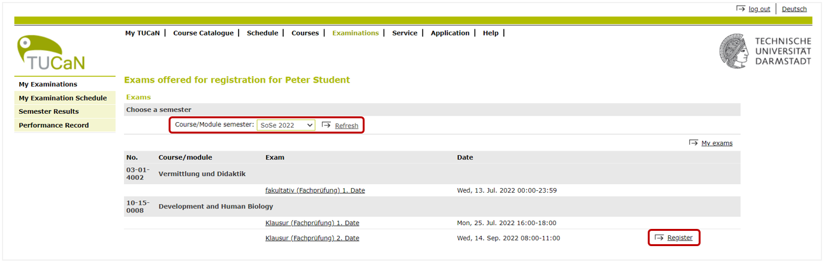Viewport: 824px width, 262px height.
Task: Open the My TUCaN menu
Action: coord(143,33)
